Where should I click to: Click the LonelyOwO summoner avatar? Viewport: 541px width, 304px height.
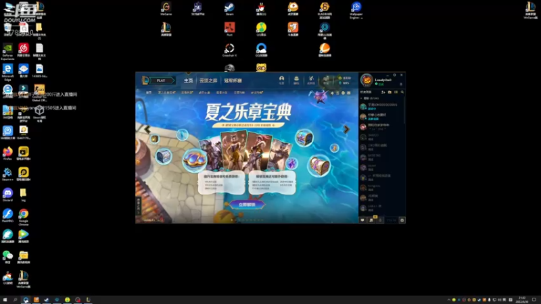(367, 80)
